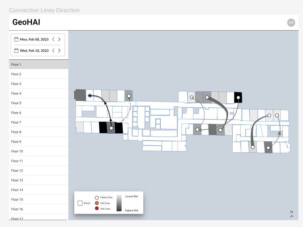Image resolution: width=303 pixels, height=227 pixels.
Task: Click the risk gradient bar in legend
Action: pyautogui.click(x=119, y=203)
